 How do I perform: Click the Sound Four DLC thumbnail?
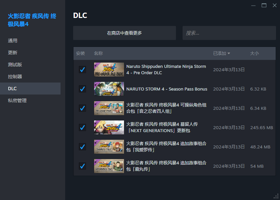click(109, 108)
